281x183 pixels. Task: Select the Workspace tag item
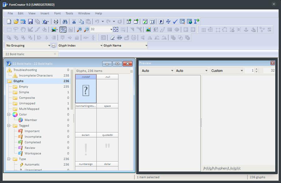click(33, 153)
